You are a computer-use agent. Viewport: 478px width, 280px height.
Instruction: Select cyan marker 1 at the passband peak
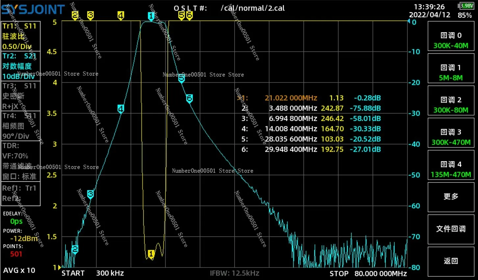coord(151,16)
